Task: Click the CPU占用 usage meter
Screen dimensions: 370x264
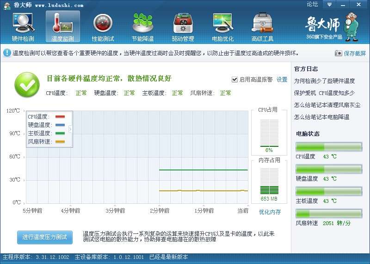Action: point(269,133)
